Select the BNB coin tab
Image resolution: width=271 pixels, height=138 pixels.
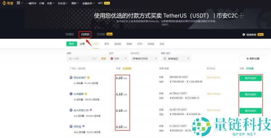pos(129,44)
